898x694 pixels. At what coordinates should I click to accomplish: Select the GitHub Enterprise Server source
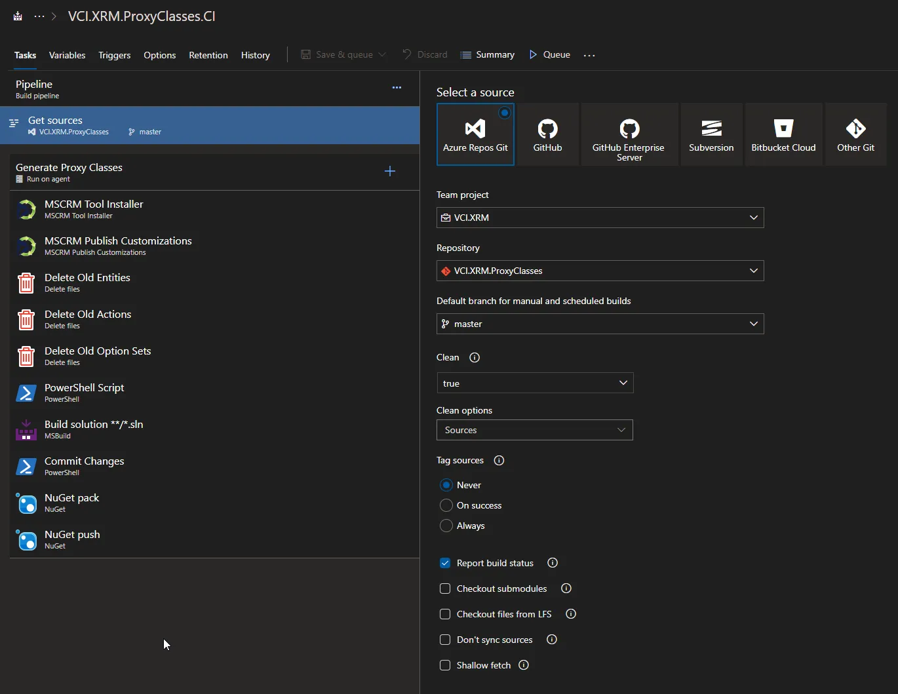click(x=629, y=134)
